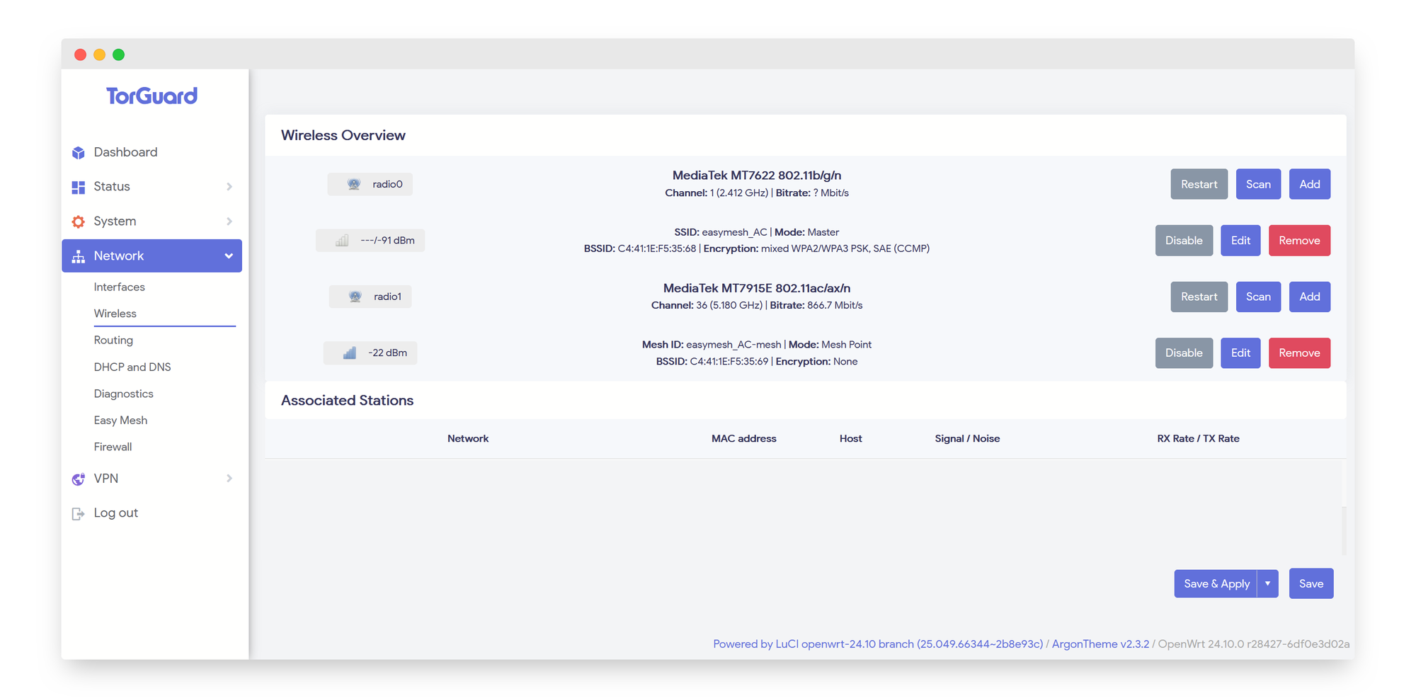1416x698 pixels.
Task: Click the radio0 wireless device badge
Action: [370, 184]
